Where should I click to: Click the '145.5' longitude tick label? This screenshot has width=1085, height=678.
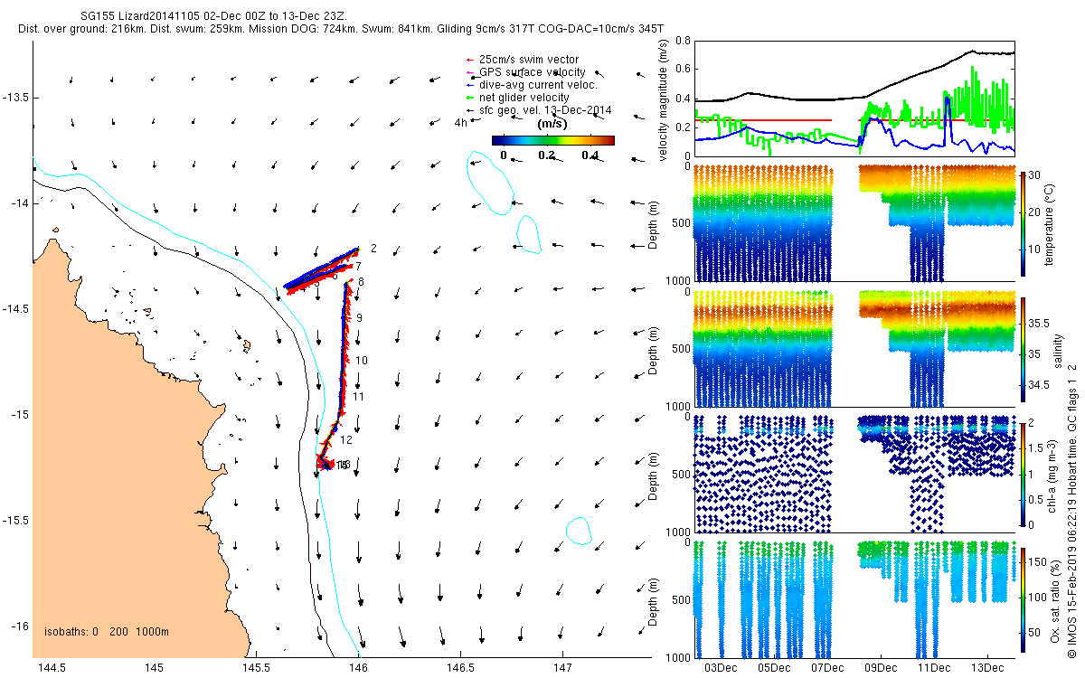(256, 668)
